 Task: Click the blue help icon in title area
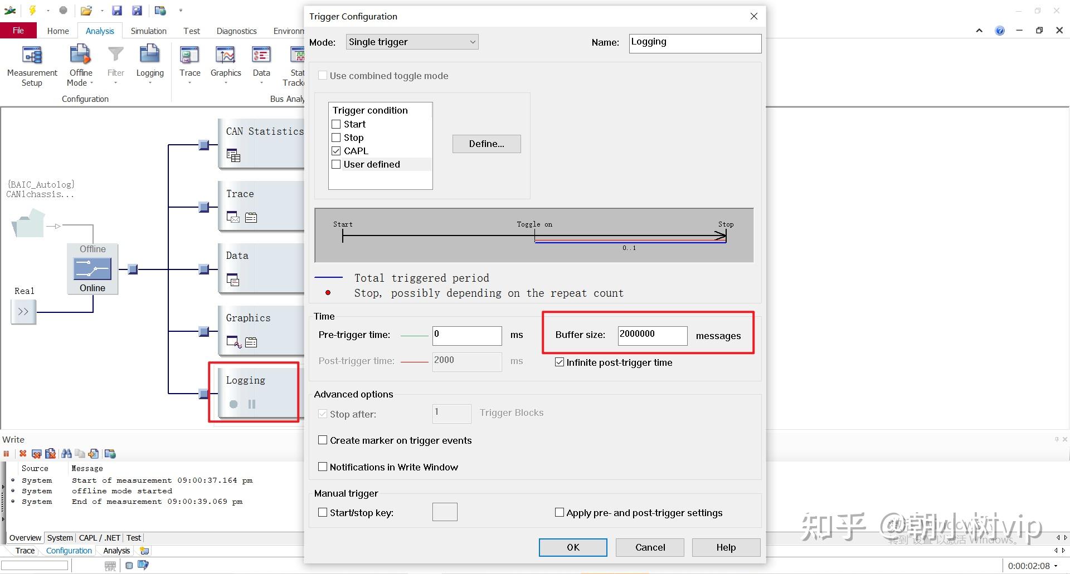coord(1000,31)
